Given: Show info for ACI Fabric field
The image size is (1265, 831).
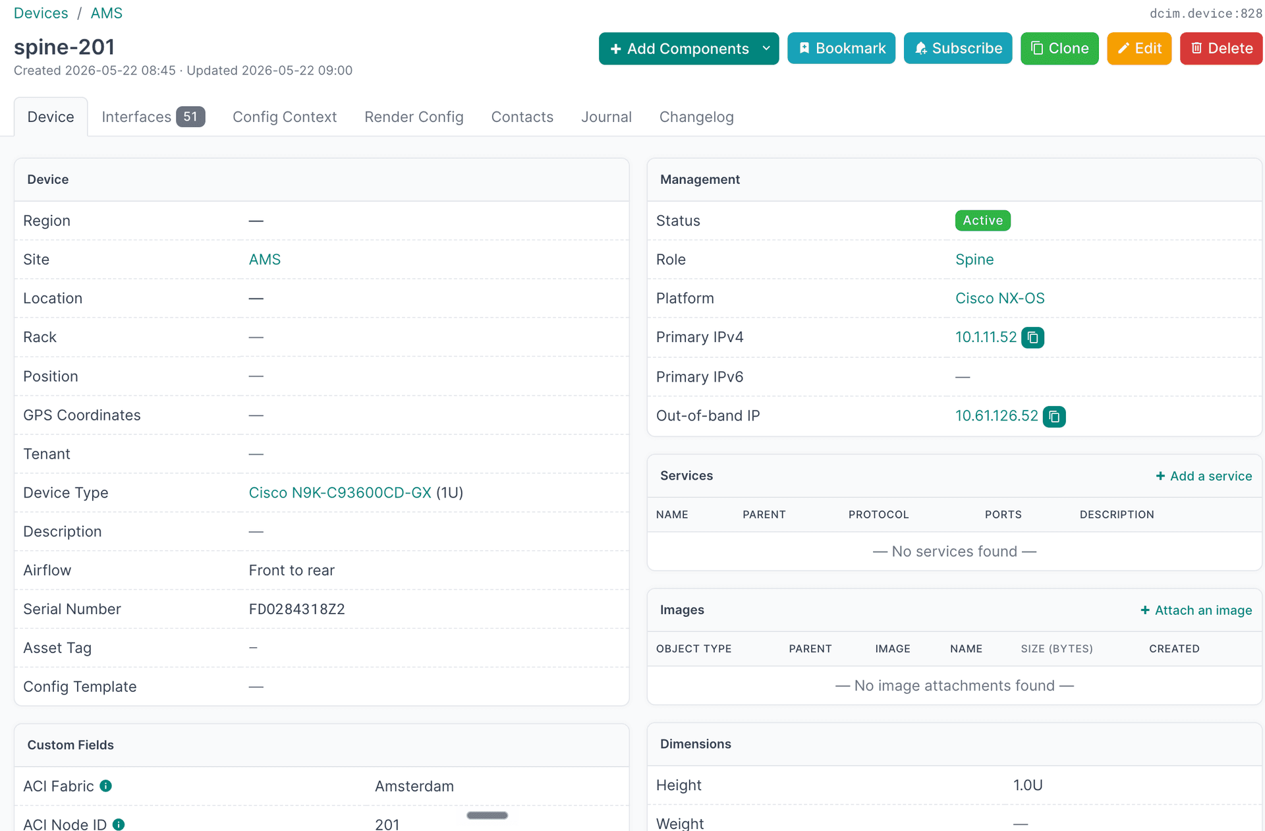Looking at the screenshot, I should pos(105,786).
